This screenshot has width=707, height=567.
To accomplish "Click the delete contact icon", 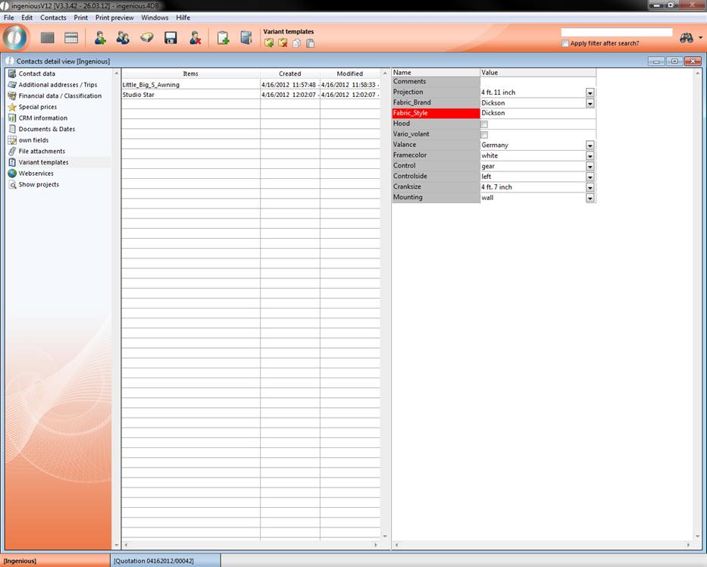I will pyautogui.click(x=195, y=38).
